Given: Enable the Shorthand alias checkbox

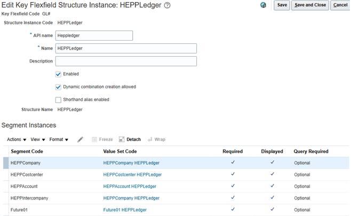Looking at the screenshot, I should point(58,99).
